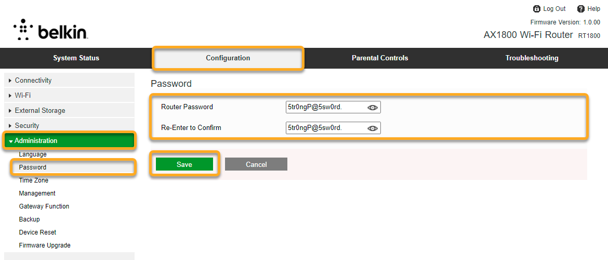Viewport: 608px width, 260px height.
Task: Expand the External Storage section
Action: click(x=40, y=111)
